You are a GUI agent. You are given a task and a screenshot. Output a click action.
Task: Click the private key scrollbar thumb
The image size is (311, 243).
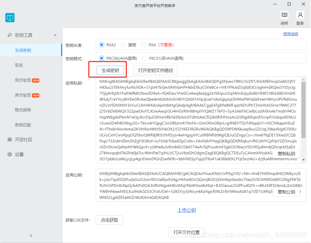303,110
